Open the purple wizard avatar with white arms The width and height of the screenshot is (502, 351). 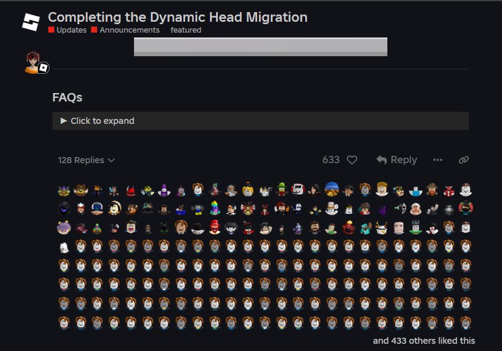coord(164,190)
